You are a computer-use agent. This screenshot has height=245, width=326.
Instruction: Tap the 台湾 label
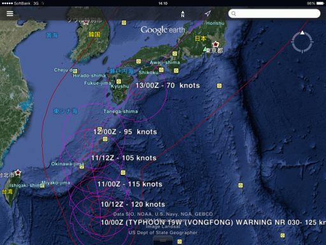click(x=7, y=192)
